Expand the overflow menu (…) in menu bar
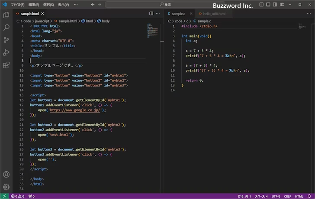 75,4
